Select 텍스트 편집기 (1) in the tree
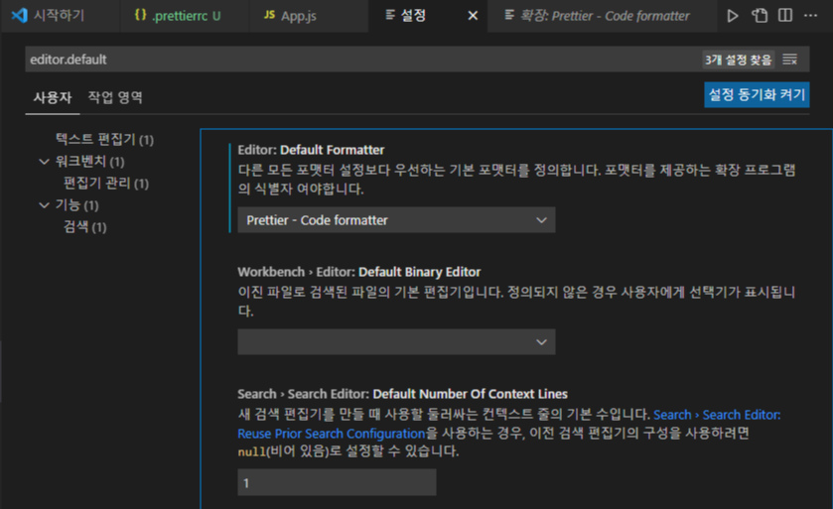The height and width of the screenshot is (509, 833). (104, 140)
